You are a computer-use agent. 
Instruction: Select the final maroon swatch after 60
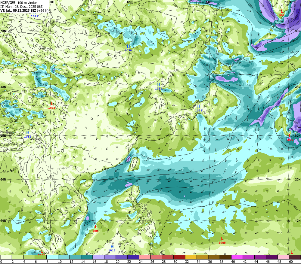pos(295,257)
